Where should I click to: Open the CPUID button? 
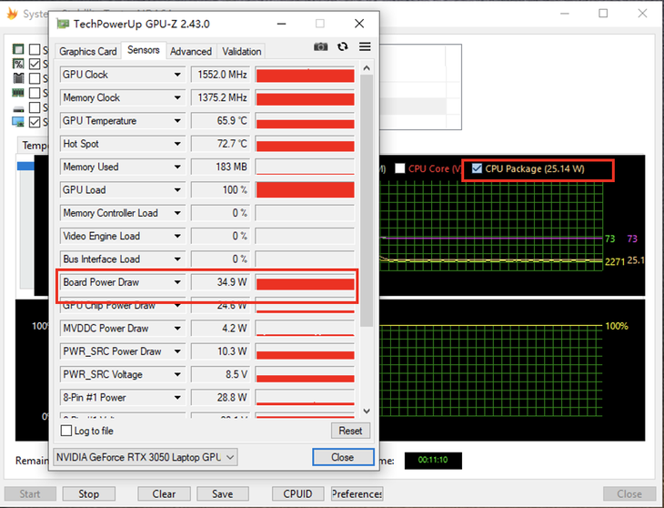click(x=297, y=494)
